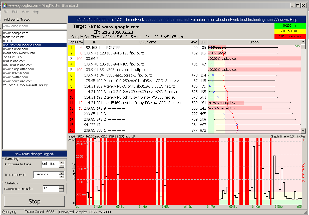Select hop 10 ten-0-1-0.bdr01.syd03 row

pos(184,97)
